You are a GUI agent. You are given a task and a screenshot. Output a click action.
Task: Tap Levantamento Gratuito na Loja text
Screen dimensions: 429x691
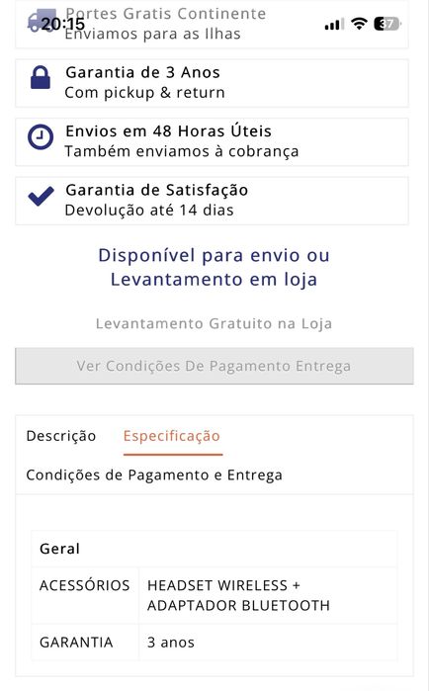coord(214,323)
